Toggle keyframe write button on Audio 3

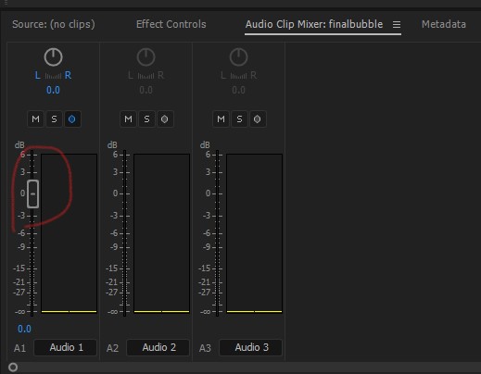pyautogui.click(x=258, y=119)
